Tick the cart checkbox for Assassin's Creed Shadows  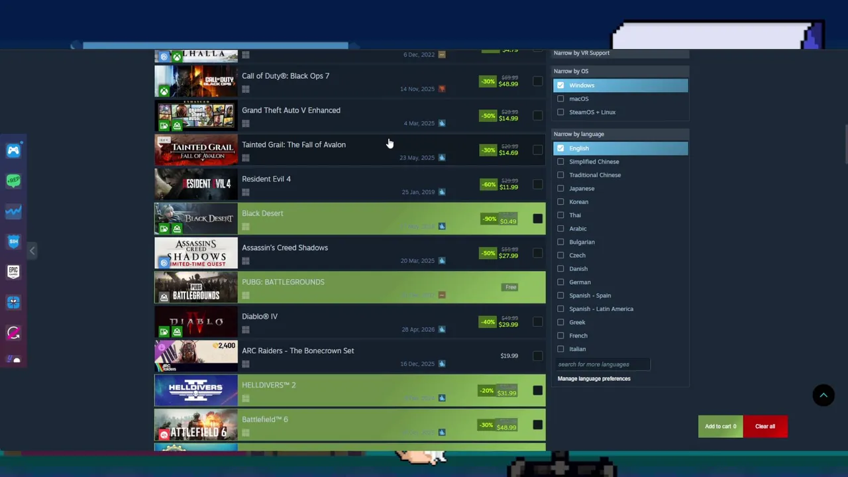coord(538,253)
